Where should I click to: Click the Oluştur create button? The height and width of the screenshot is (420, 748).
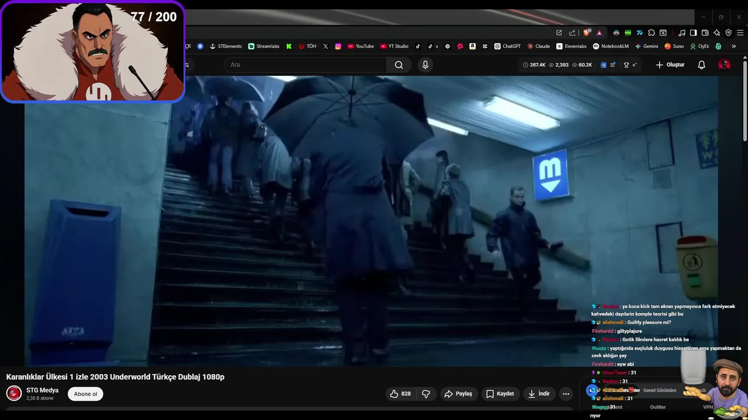pyautogui.click(x=670, y=65)
